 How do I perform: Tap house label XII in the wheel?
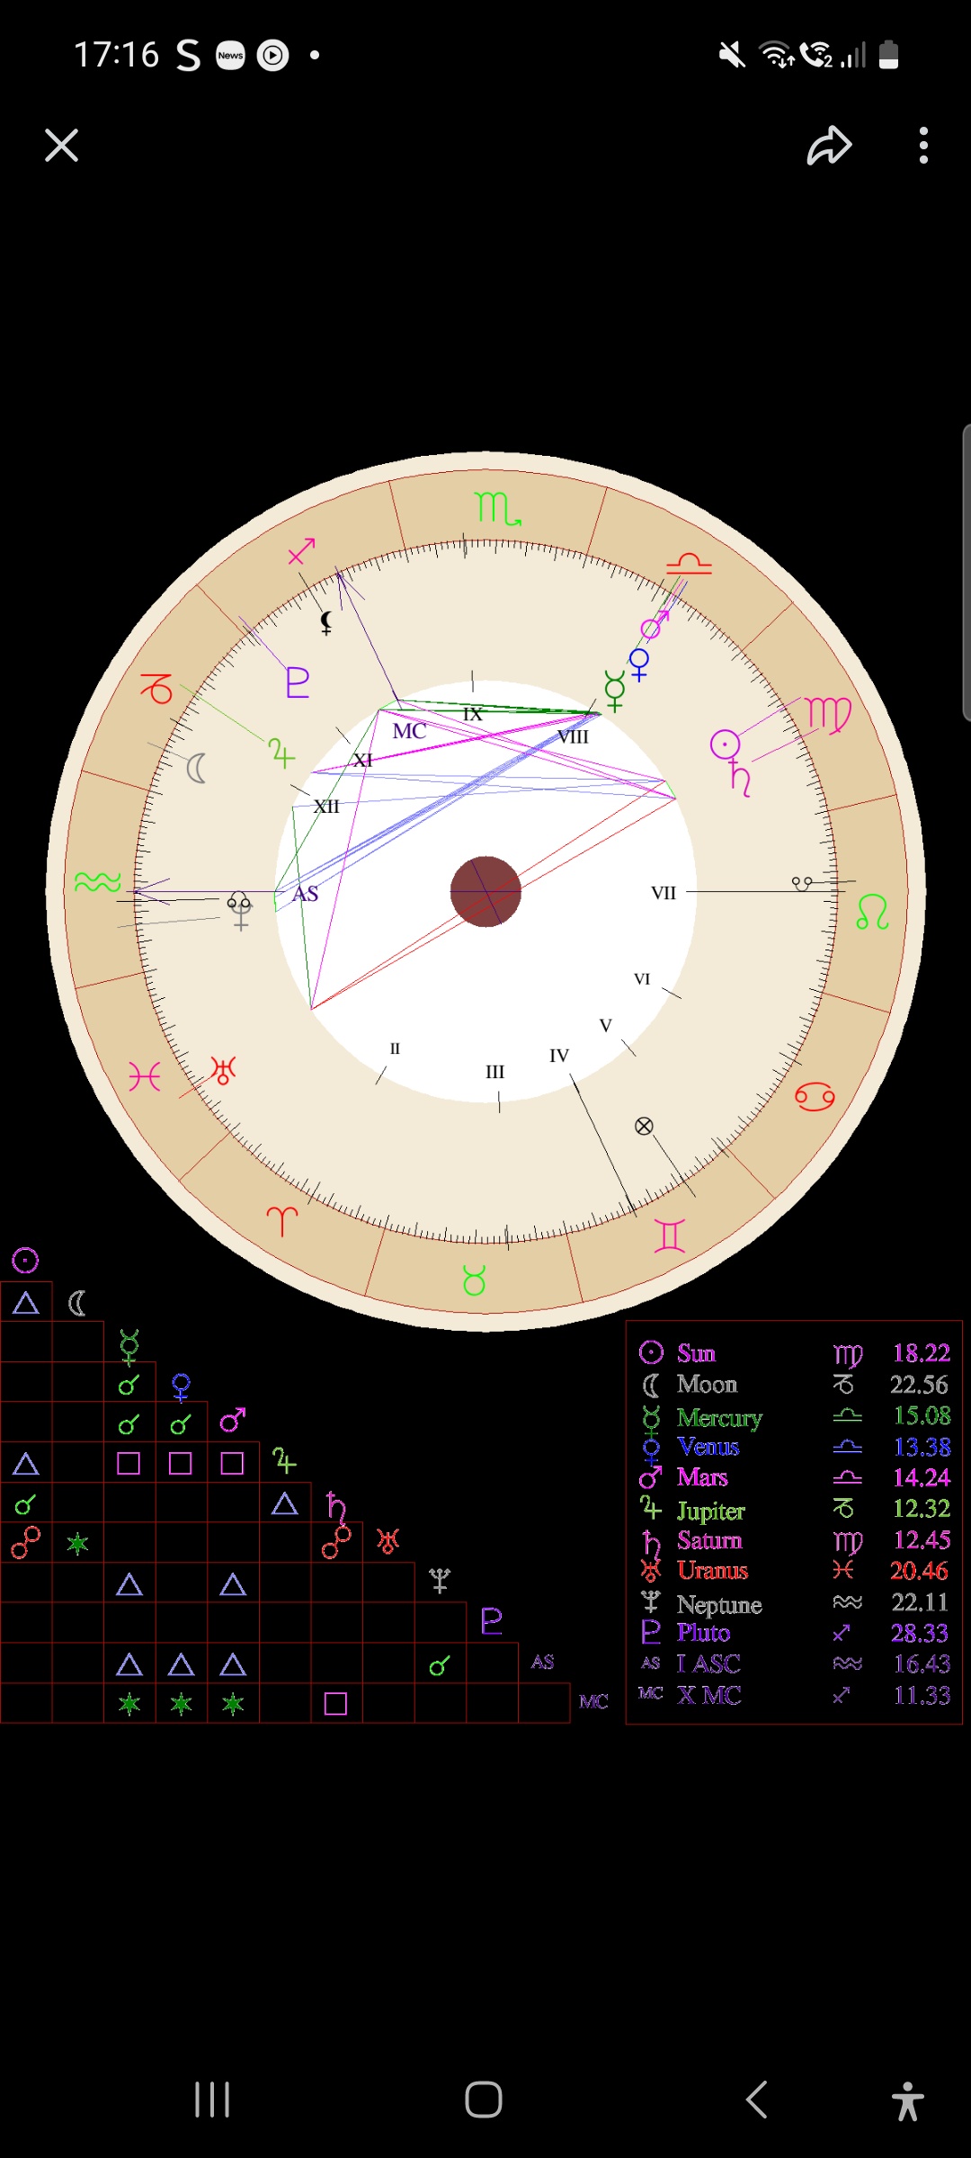[326, 807]
